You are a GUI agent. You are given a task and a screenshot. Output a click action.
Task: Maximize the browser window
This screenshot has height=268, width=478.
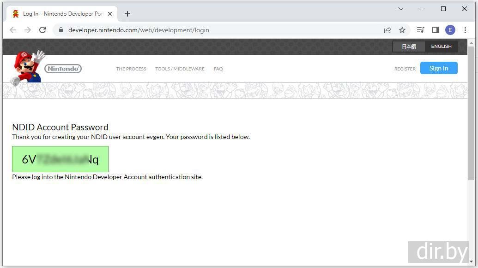point(443,9)
